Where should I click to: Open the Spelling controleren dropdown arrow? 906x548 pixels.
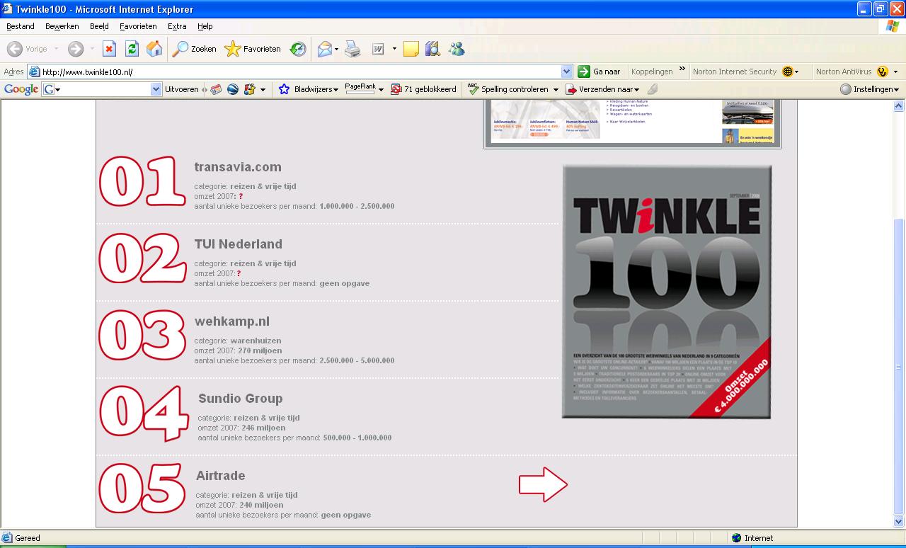pos(556,90)
